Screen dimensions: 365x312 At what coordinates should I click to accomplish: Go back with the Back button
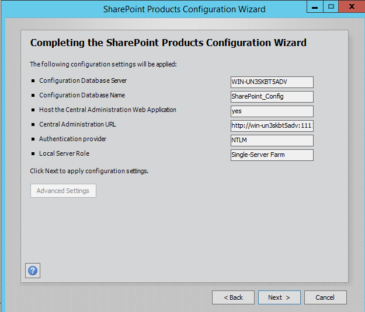pyautogui.click(x=233, y=297)
